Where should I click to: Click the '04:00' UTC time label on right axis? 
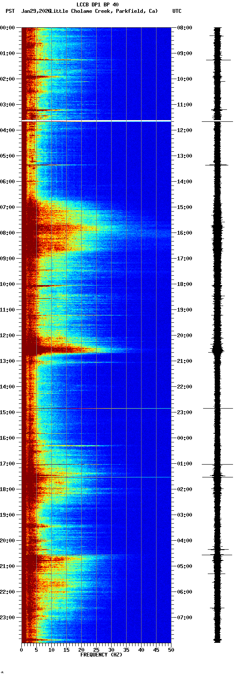click(185, 541)
